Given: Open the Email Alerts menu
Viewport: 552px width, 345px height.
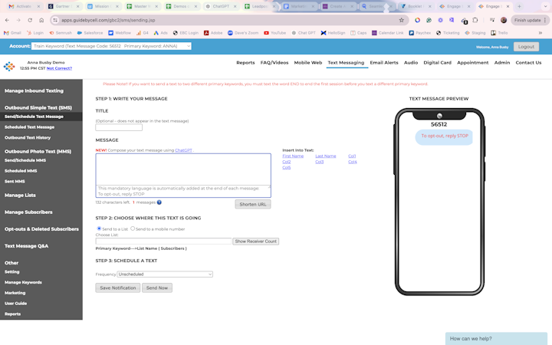Looking at the screenshot, I should [384, 63].
